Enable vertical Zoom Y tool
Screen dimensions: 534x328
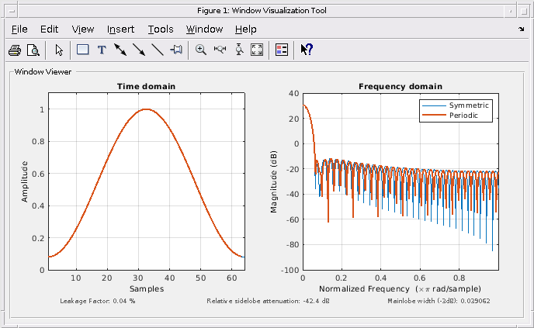(x=239, y=50)
